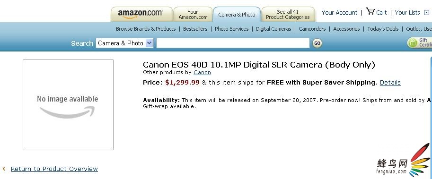
Task: Click Browse Brands & Products menu item
Action: coord(146,29)
